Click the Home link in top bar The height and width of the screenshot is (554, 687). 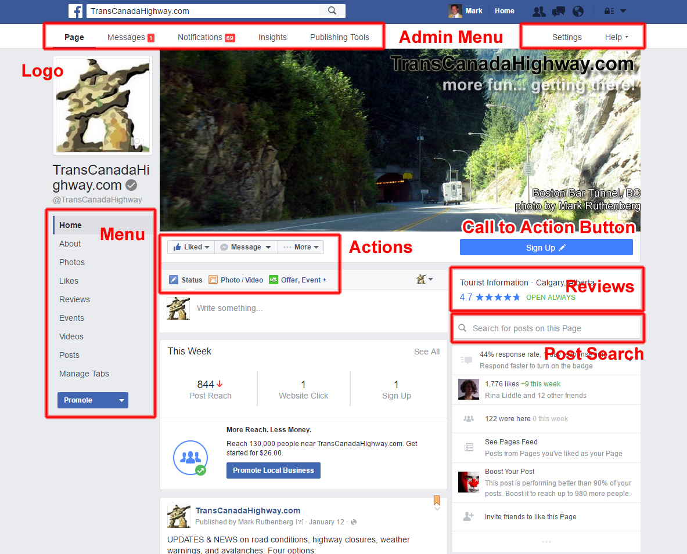(x=504, y=11)
